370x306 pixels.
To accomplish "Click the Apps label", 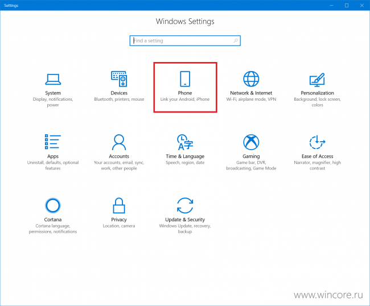I will [53, 156].
